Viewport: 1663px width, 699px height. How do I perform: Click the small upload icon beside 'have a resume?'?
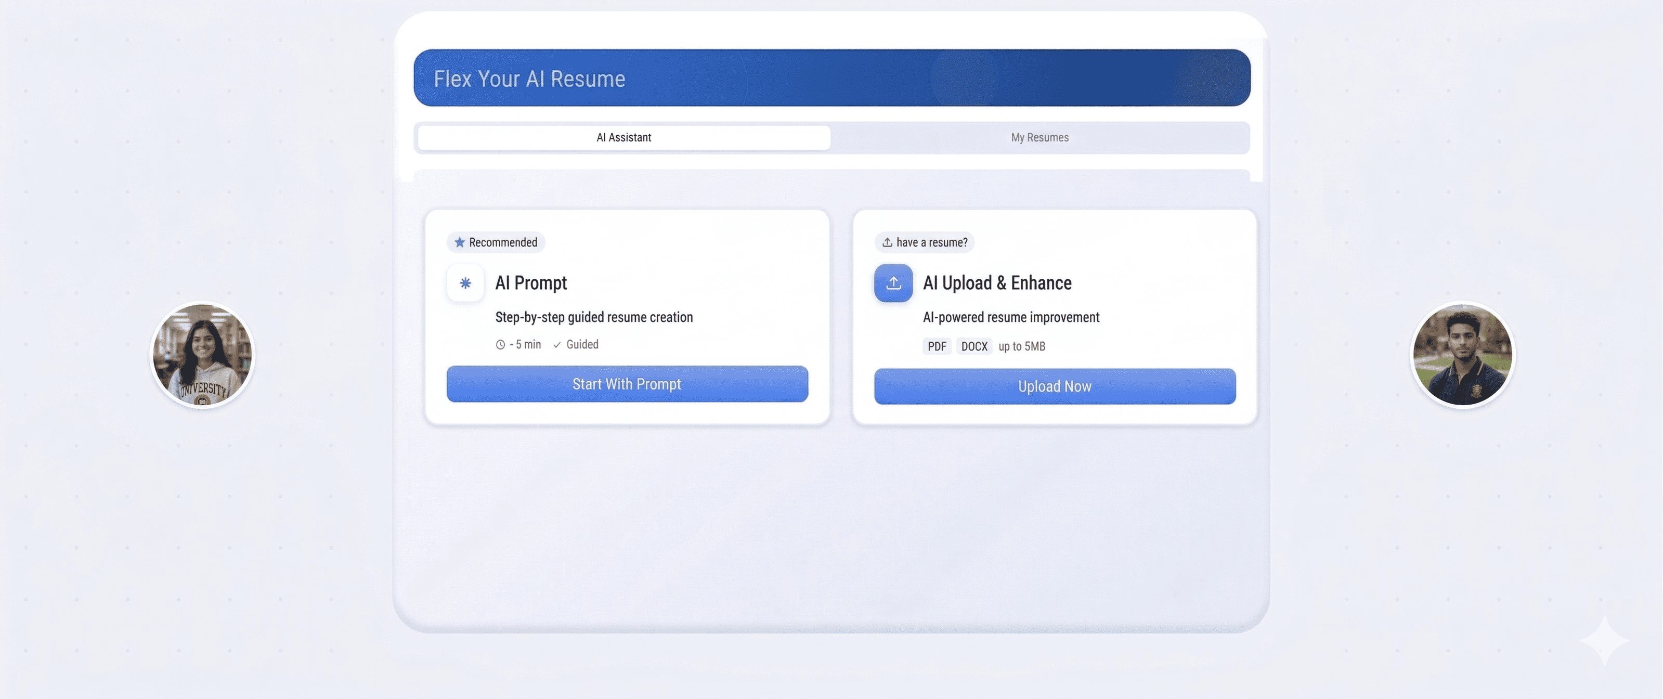887,242
